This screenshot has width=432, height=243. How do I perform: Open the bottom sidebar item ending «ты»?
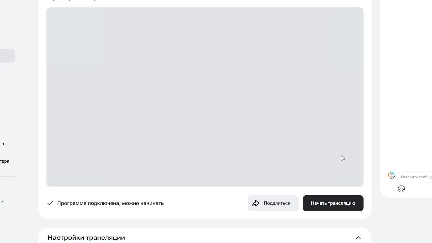tap(2, 201)
